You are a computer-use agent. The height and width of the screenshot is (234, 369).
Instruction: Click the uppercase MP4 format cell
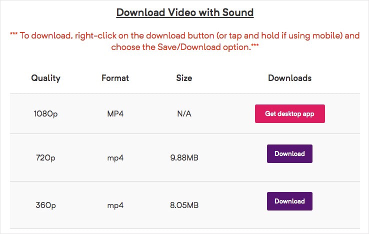pos(115,113)
